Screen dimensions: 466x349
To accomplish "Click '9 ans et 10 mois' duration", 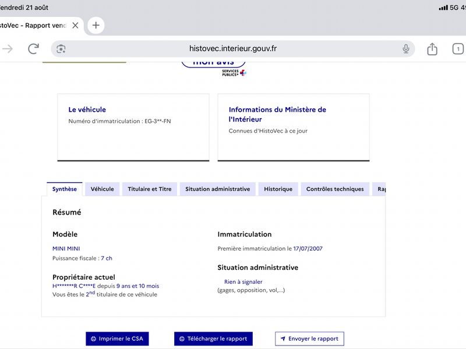I will (x=137, y=286).
